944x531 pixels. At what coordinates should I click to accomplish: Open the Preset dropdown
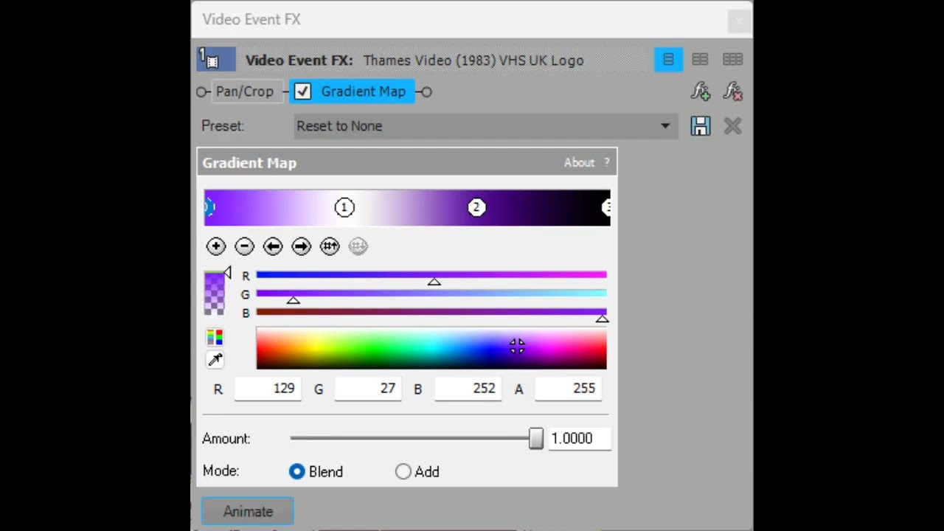point(485,126)
